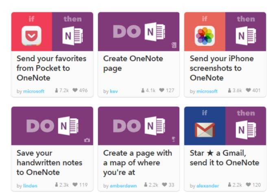Click the users icon next to 7.2k
279x193 pixels.
57,90
